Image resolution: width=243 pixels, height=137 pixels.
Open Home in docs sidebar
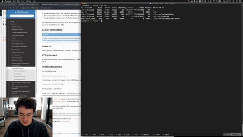point(13,21)
